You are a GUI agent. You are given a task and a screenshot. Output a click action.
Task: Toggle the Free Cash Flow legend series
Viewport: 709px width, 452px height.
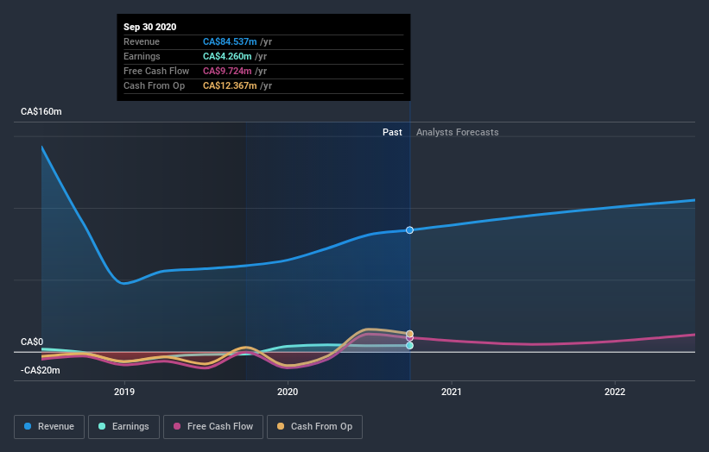point(213,427)
